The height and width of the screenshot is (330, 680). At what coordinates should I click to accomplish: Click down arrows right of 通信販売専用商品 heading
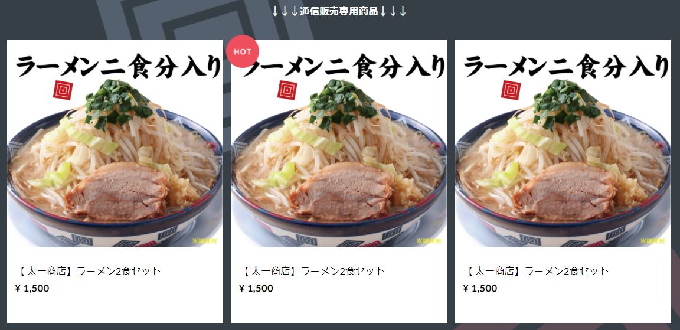point(393,11)
